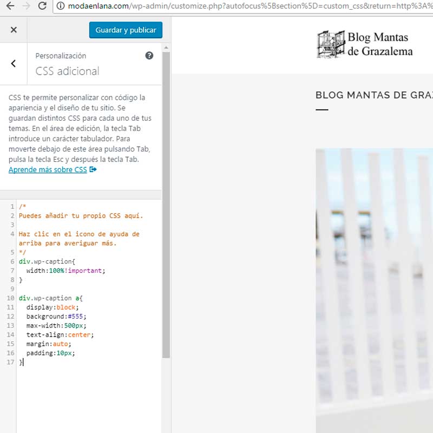
Task: Click the site information icon in address bar
Action: pos(61,6)
